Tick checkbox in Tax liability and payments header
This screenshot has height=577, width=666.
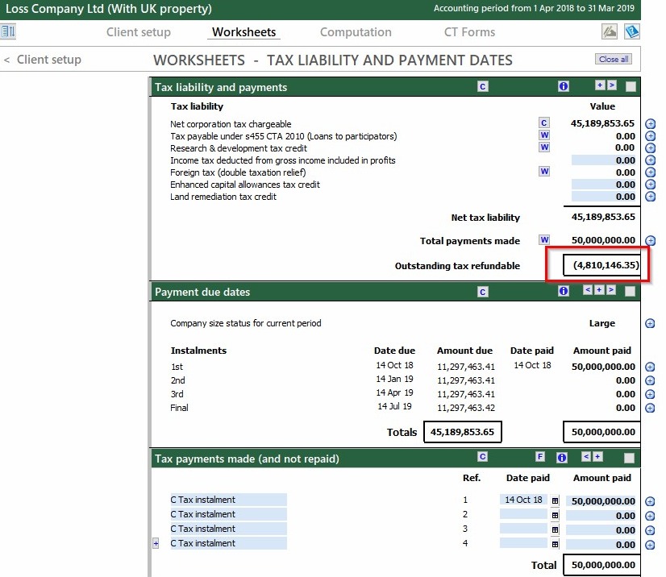(x=631, y=87)
